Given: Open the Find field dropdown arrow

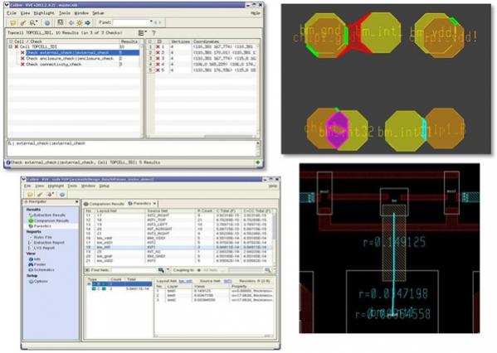Looking at the screenshot, I should [x=151, y=22].
